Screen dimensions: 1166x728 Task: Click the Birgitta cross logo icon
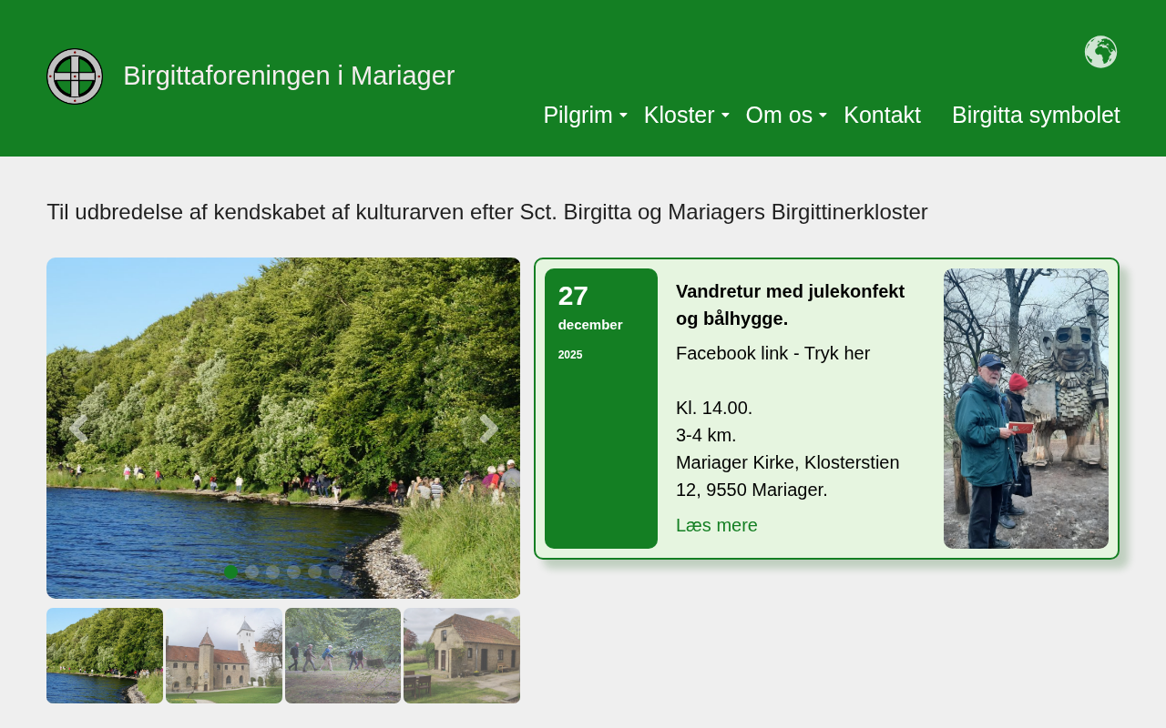75,76
